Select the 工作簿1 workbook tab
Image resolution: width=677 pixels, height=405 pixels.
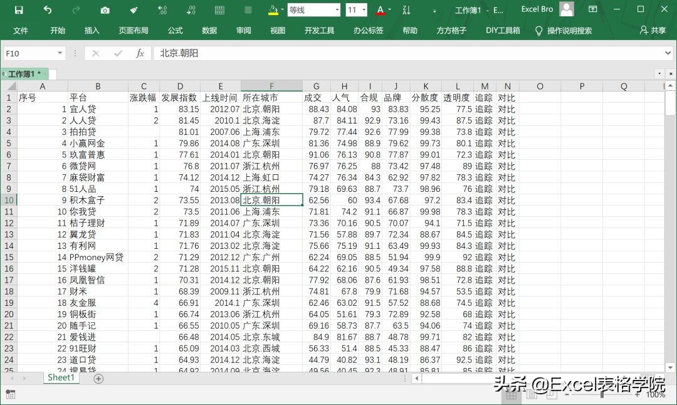click(x=25, y=74)
